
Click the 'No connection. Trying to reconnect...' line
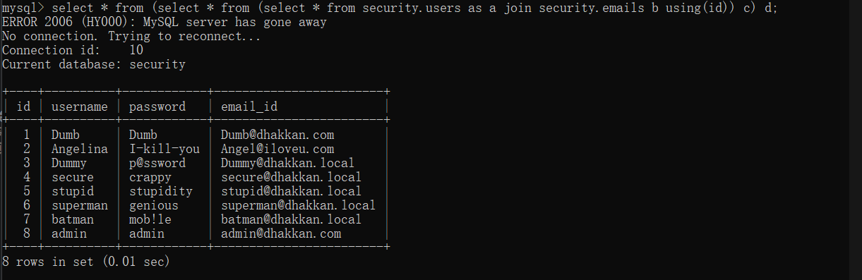[131, 37]
